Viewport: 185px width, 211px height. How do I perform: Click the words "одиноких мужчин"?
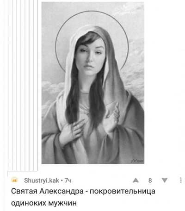(44, 203)
